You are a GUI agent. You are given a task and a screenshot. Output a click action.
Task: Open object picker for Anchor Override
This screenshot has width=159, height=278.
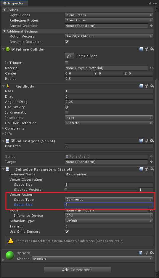coord(151,26)
